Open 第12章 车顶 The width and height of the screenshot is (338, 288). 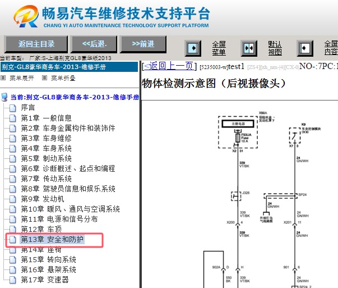point(41,229)
